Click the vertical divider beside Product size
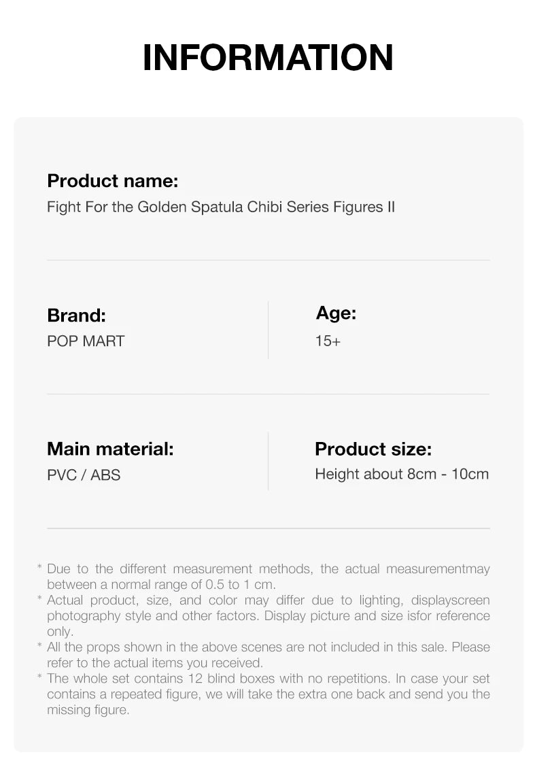This screenshot has height=782, width=537. 268,461
